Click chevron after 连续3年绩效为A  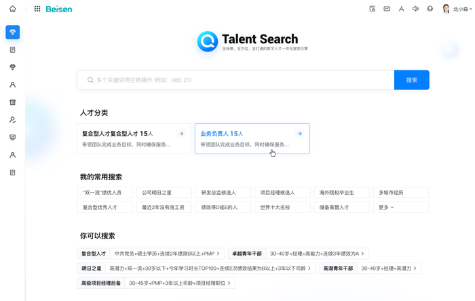pos(362,254)
